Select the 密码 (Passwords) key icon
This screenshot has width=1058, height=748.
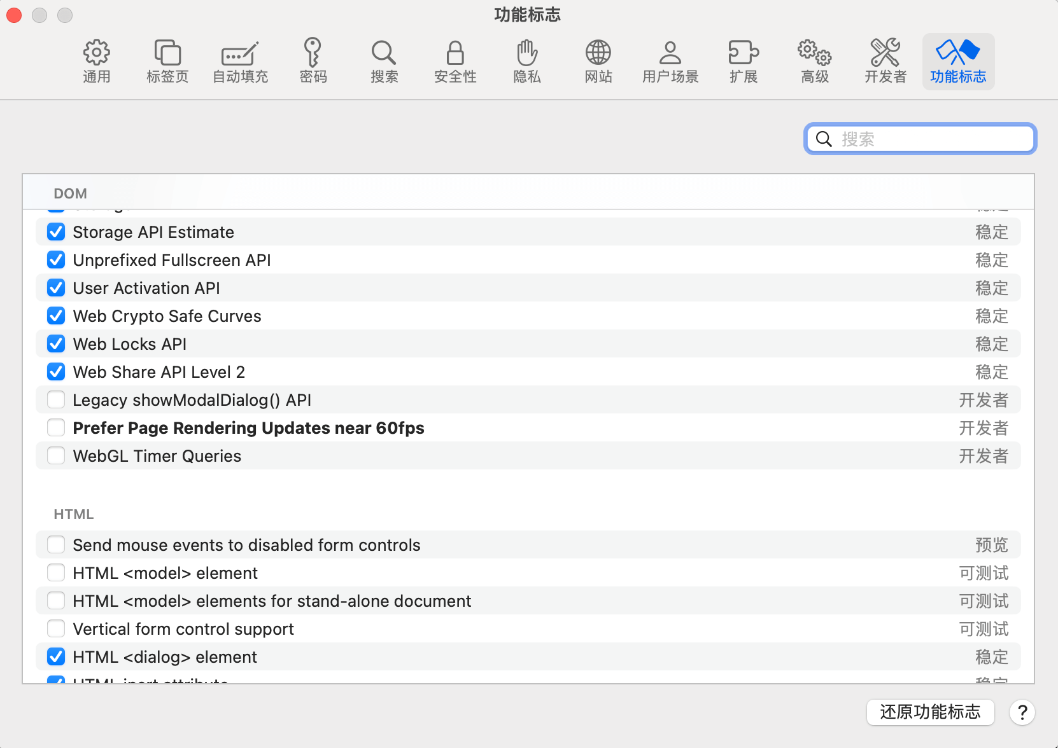313,62
